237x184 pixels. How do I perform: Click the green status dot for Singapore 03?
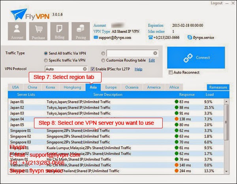(x=177, y=142)
